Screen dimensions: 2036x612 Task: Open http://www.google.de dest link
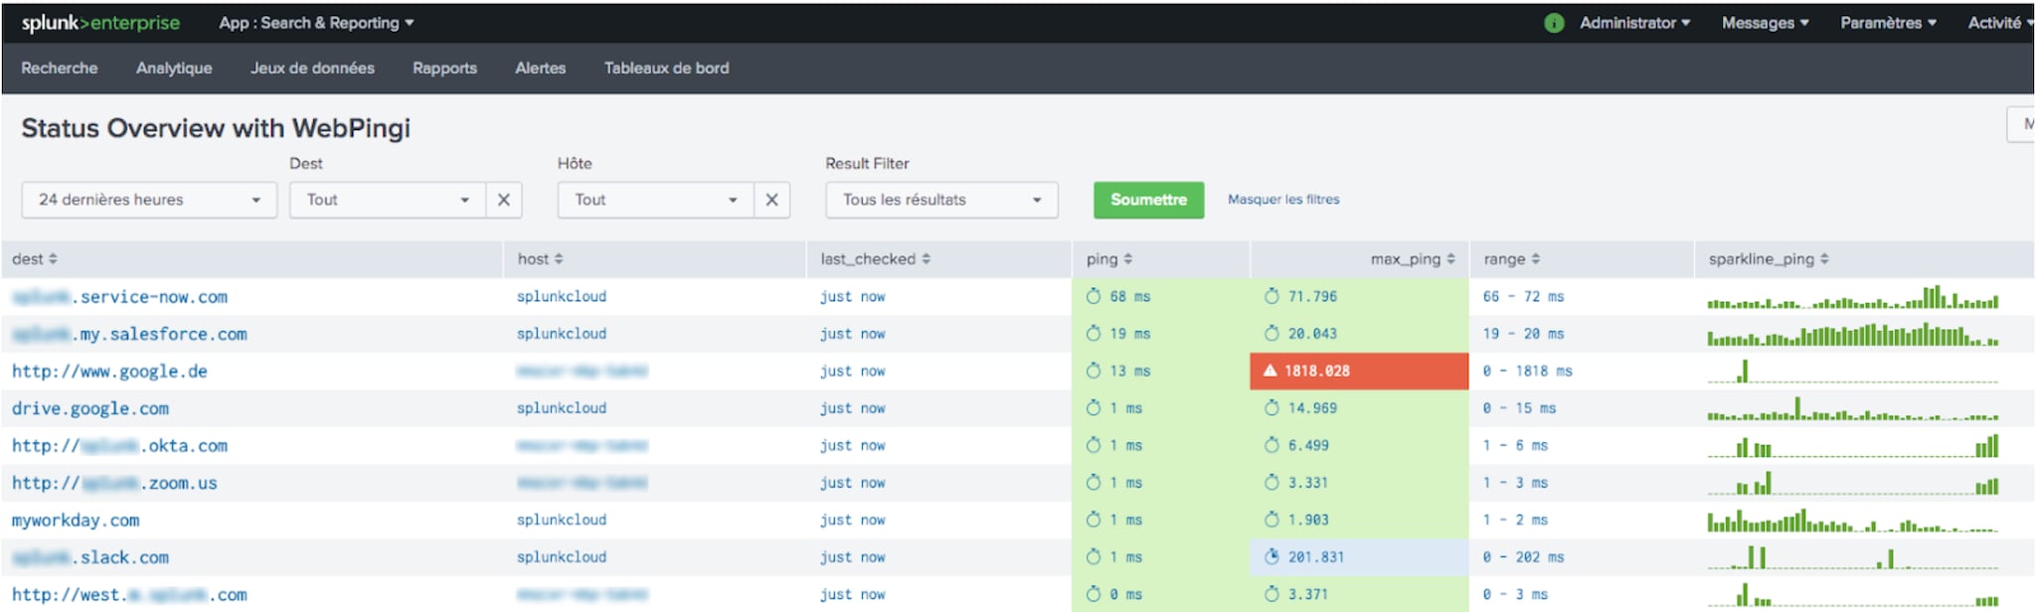click(x=109, y=372)
